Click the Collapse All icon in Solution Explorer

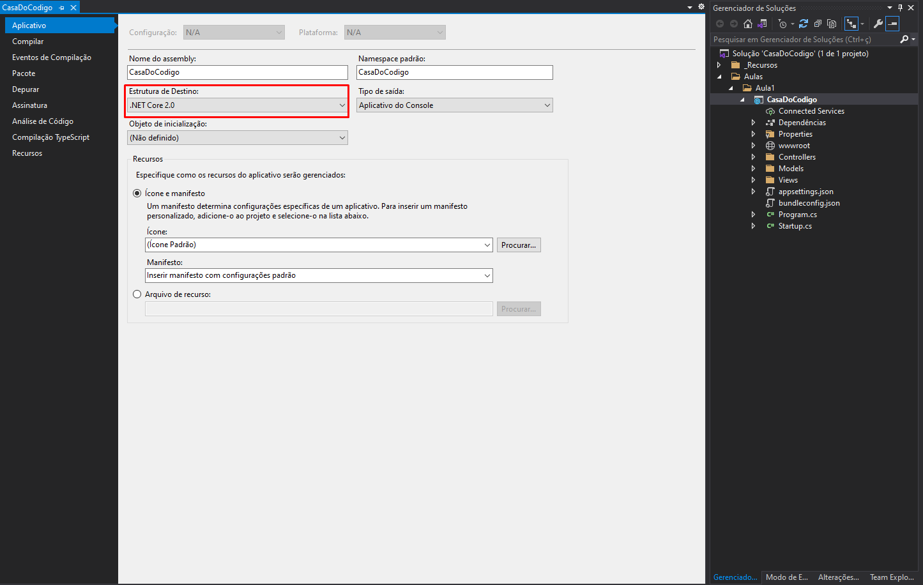coord(818,24)
